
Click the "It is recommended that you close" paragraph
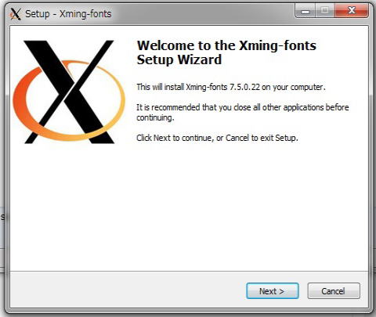point(243,112)
